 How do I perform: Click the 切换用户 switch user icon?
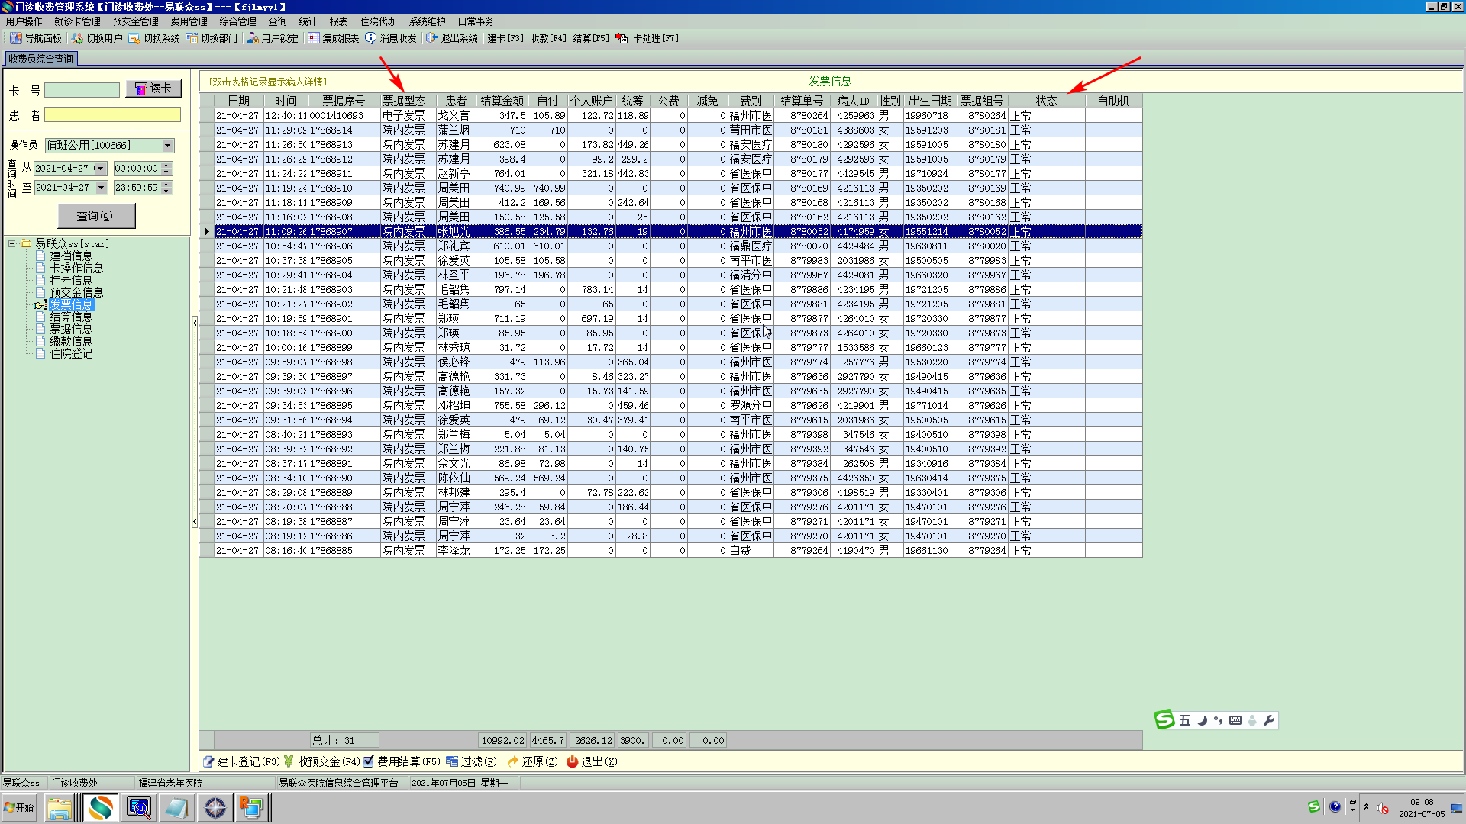tap(77, 38)
